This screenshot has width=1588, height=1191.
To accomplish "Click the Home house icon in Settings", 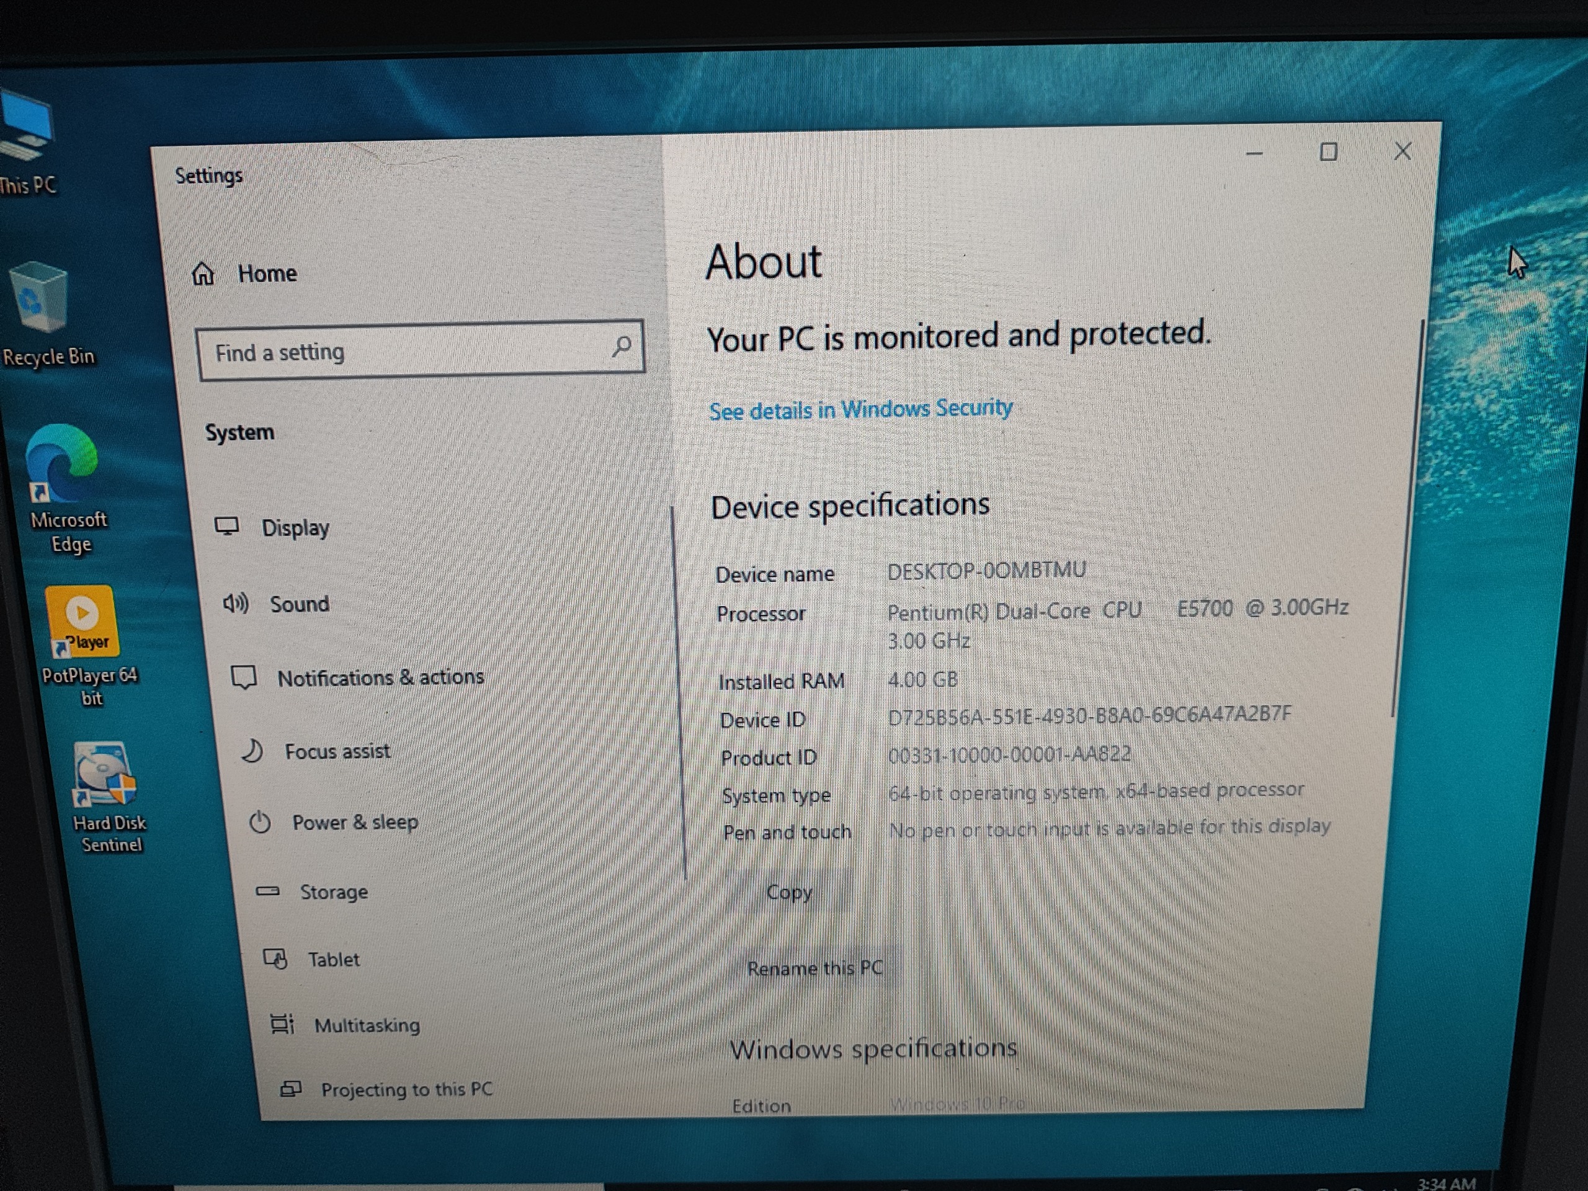I will click(203, 274).
